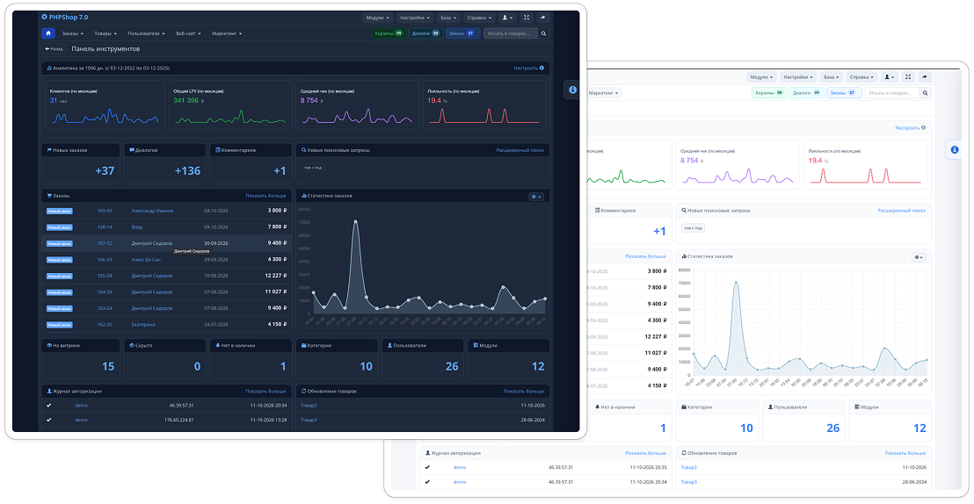This screenshot has width=974, height=504.
Task: Open Диалоги 99 button in light window
Action: coord(807,93)
